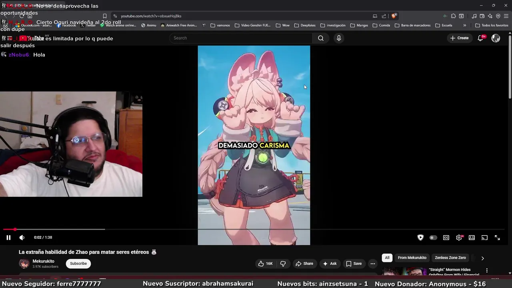The height and width of the screenshot is (288, 512).
Task: Select Zenless Zone Zero chip
Action: pos(450,258)
